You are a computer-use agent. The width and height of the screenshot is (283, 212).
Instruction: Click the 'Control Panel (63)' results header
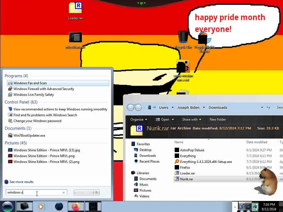[21, 102]
